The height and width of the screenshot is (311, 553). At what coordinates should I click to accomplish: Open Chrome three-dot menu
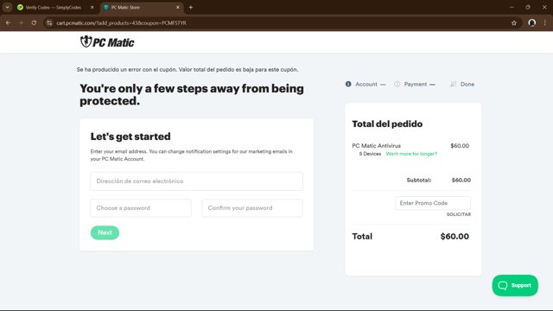click(x=545, y=23)
